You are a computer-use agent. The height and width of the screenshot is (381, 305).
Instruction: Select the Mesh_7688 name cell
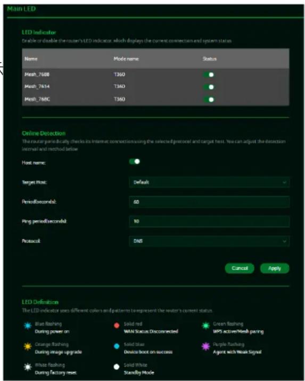pyautogui.click(x=37, y=75)
